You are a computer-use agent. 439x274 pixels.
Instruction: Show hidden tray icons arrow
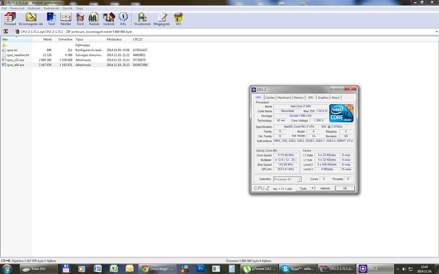(398, 269)
